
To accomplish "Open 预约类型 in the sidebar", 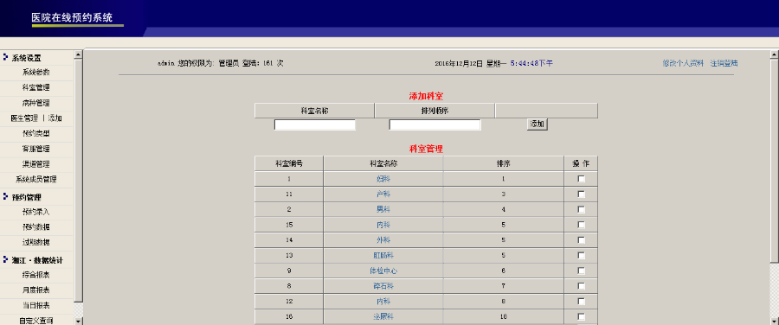I will pos(35,134).
